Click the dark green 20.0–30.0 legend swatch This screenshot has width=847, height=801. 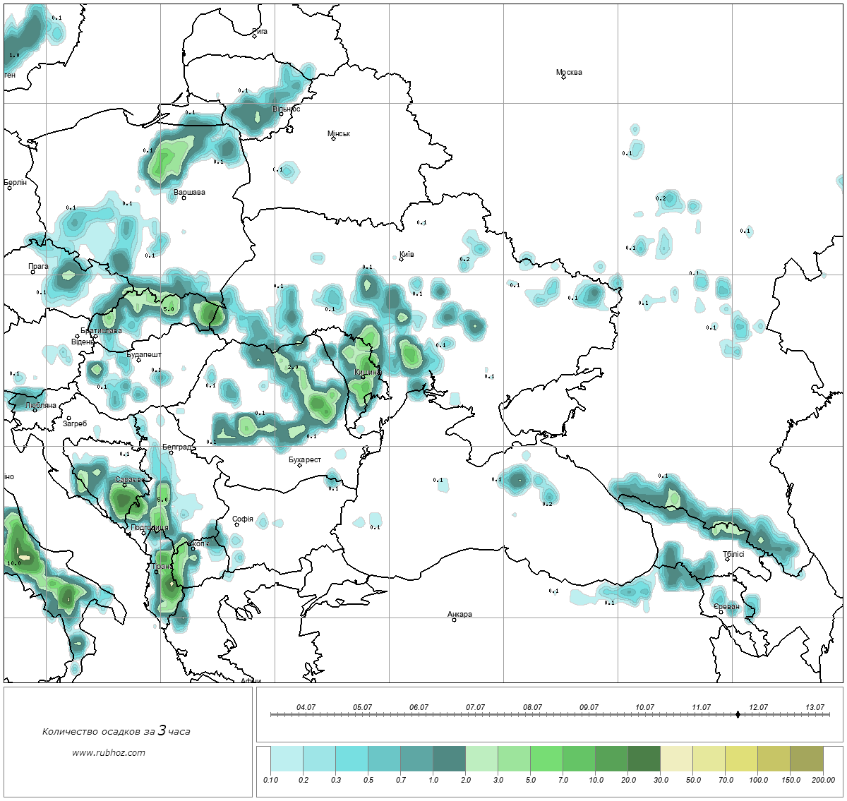click(644, 759)
